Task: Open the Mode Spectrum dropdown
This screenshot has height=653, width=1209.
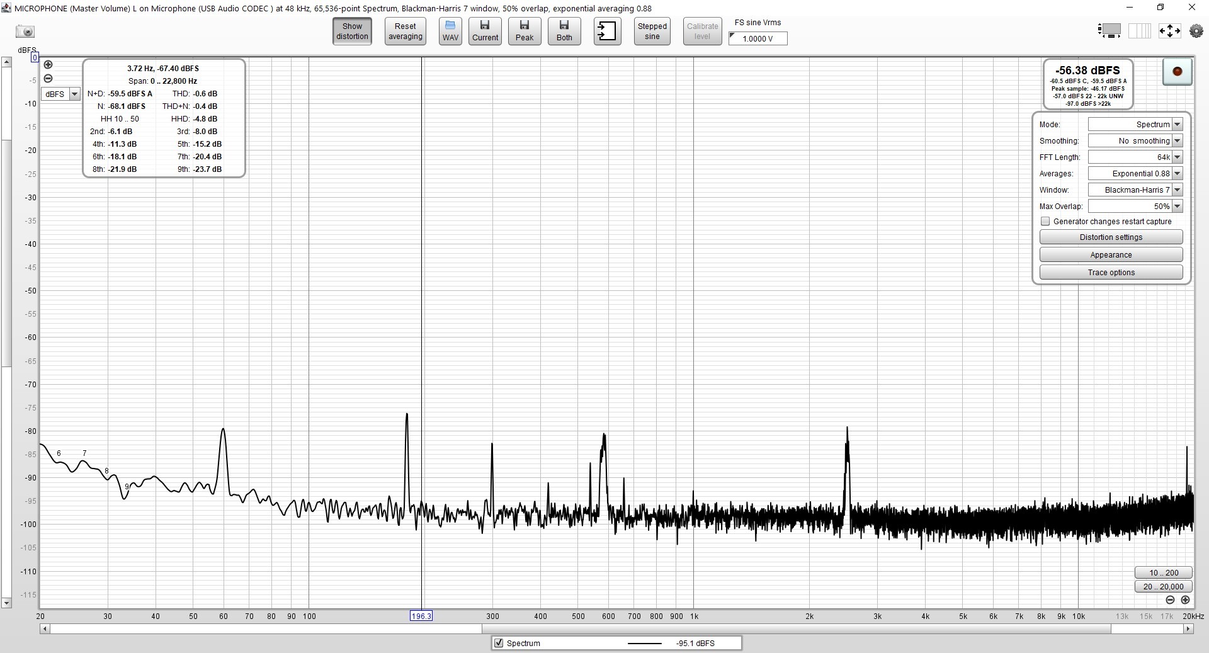Action: point(1135,125)
